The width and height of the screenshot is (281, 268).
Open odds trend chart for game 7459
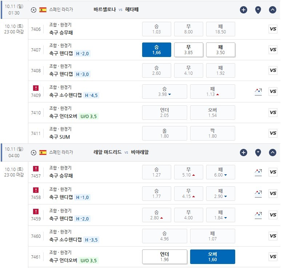[258, 215]
